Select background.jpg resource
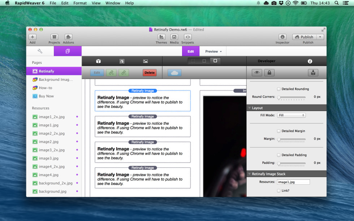The height and width of the screenshot is (221, 354). [x=54, y=191]
